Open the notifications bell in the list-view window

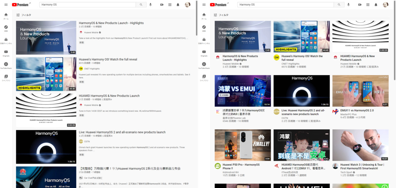coord(178,5)
